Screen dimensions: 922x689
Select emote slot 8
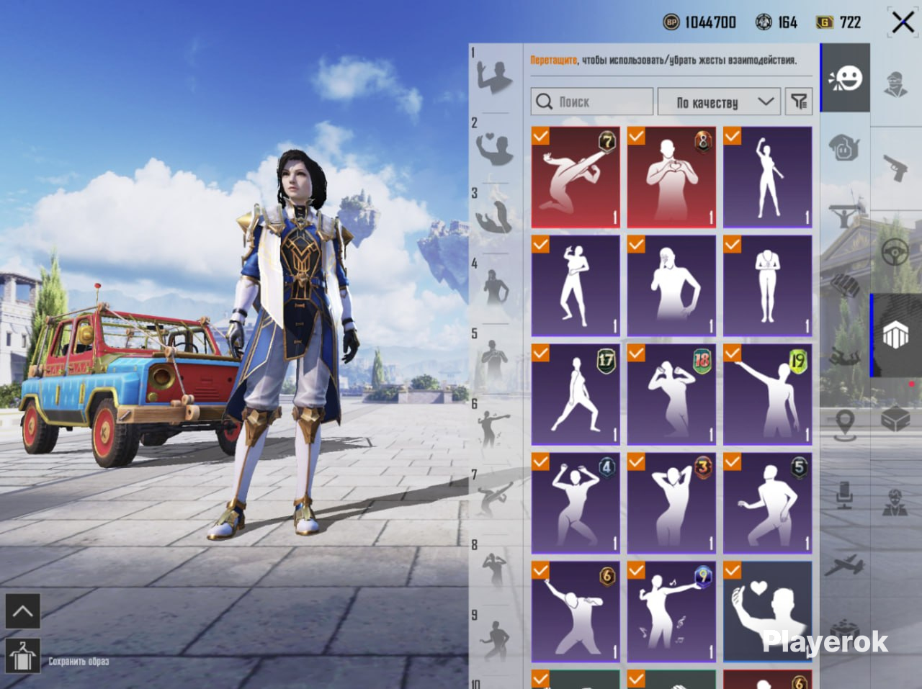[494, 569]
